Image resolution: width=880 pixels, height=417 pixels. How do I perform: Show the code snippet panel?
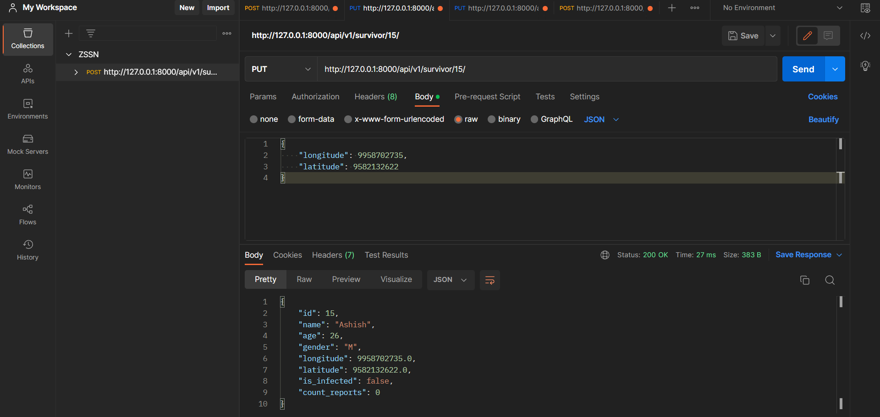pyautogui.click(x=865, y=35)
